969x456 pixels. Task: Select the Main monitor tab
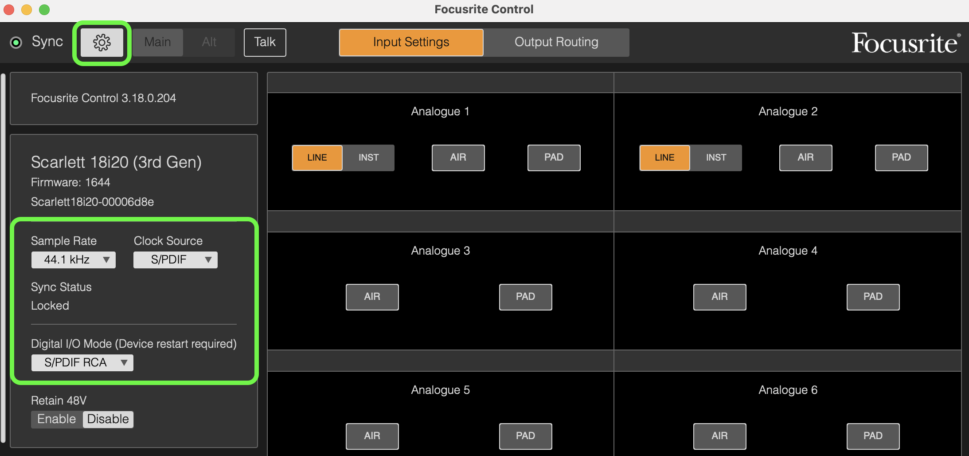(157, 42)
